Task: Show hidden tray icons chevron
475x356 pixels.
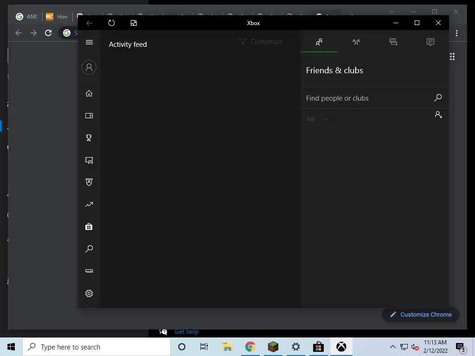Action: [x=392, y=347]
